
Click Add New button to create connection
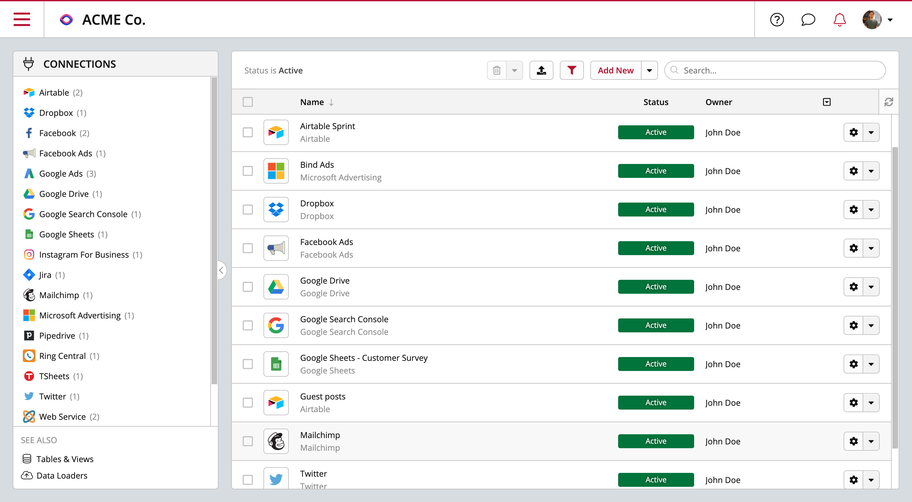tap(615, 70)
